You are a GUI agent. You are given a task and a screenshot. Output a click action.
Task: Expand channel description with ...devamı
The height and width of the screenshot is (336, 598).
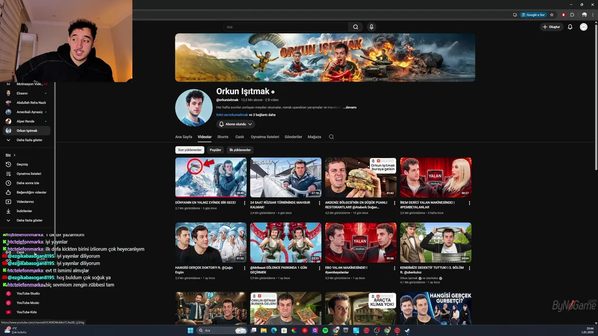pyautogui.click(x=349, y=107)
